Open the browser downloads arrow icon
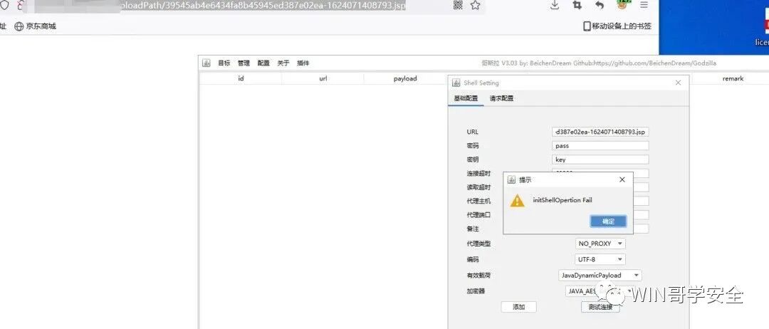The image size is (769, 329). pyautogui.click(x=555, y=5)
